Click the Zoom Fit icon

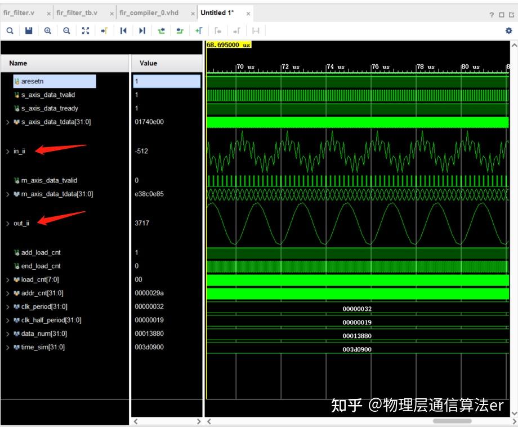[86, 30]
